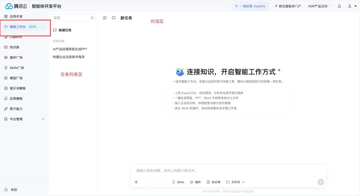
Task: Click the 智能工作台 robot icon
Action: [x=6, y=27]
